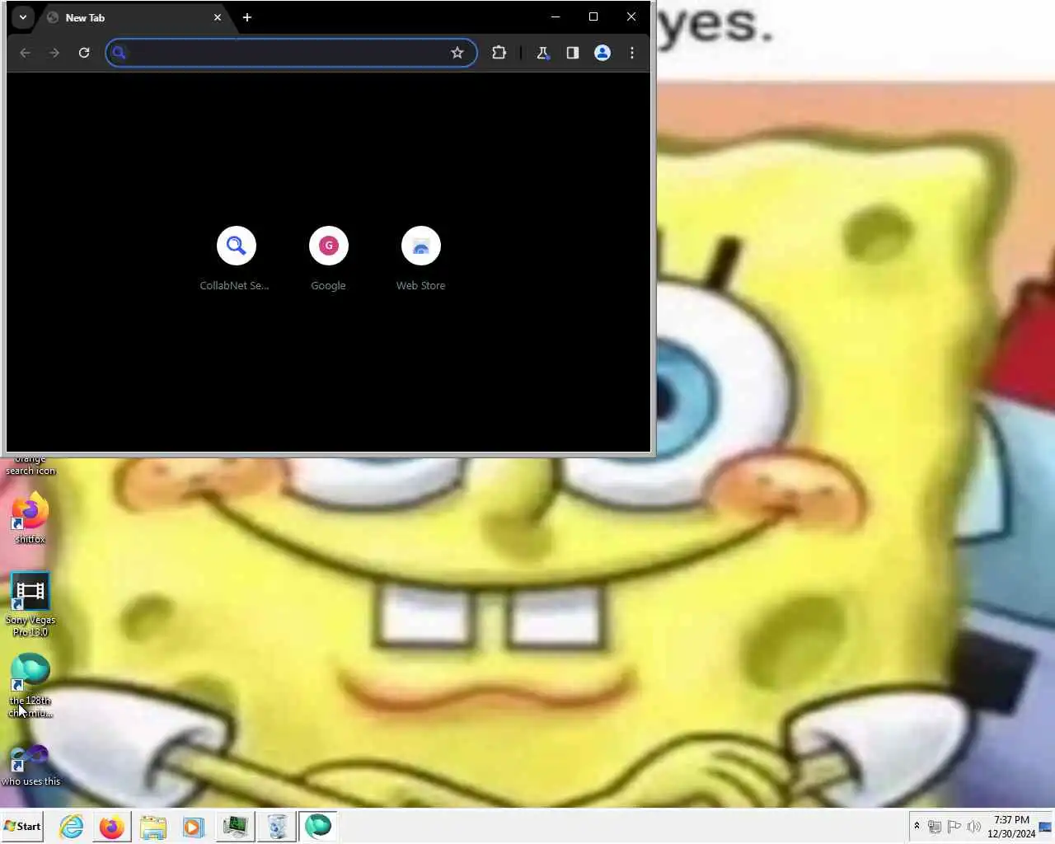Click the address bar search magnifier icon
The image size is (1055, 844).
[x=119, y=53]
